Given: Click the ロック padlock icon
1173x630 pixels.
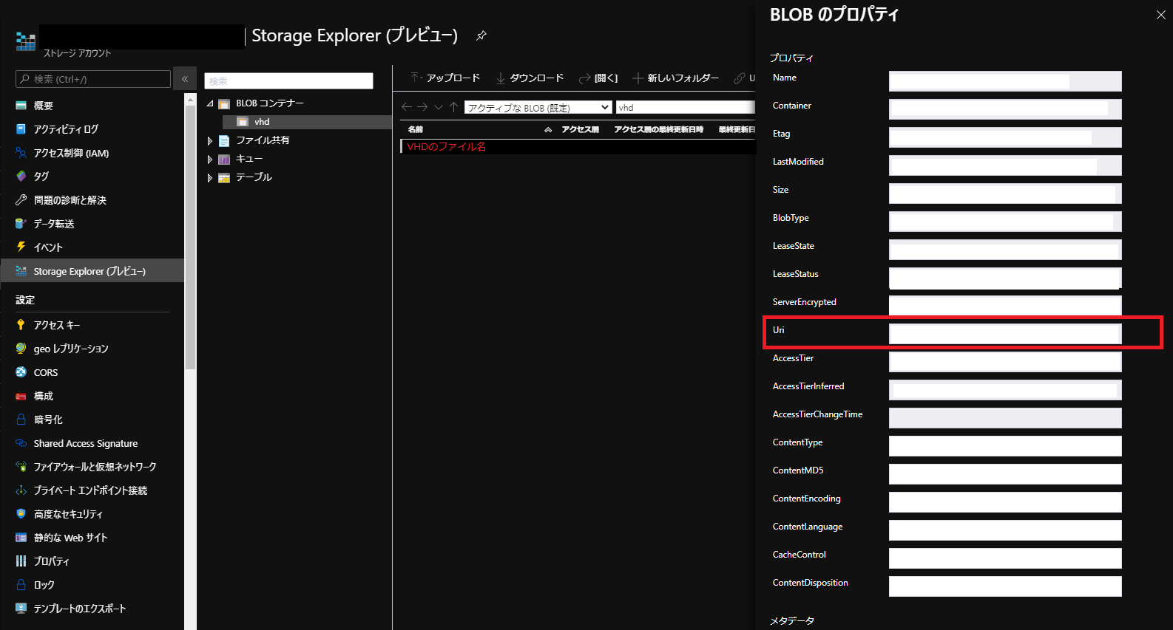Looking at the screenshot, I should tap(21, 585).
